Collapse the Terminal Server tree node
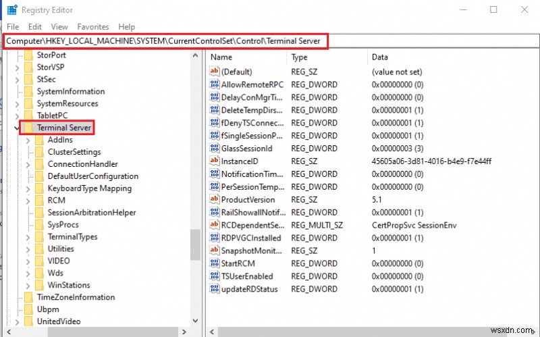 [17, 128]
